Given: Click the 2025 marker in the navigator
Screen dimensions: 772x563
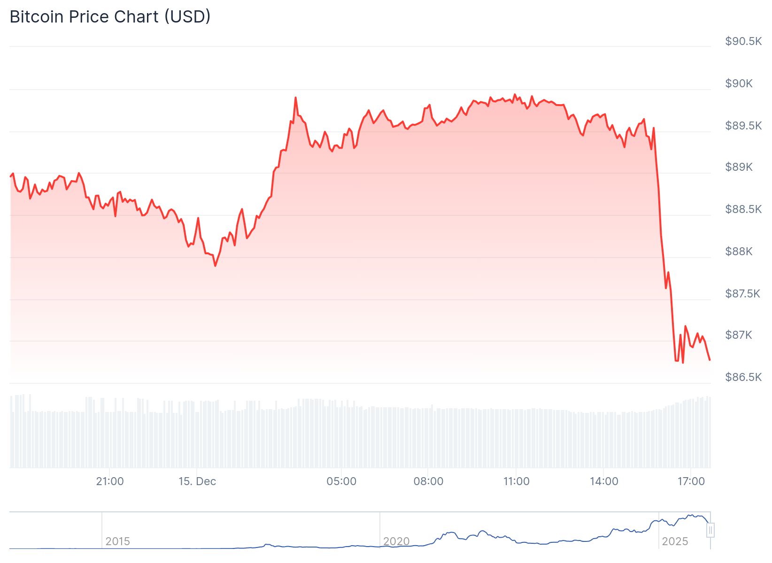Looking at the screenshot, I should tap(675, 541).
